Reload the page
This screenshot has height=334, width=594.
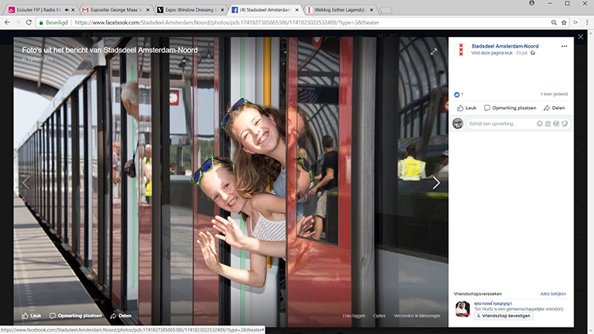pos(29,23)
